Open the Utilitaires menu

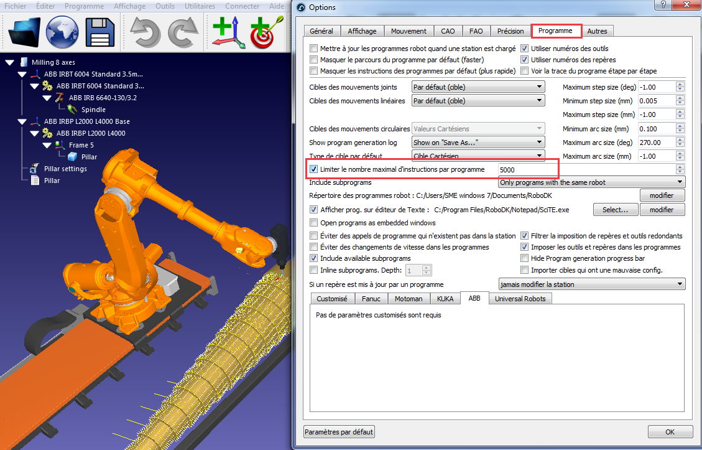click(200, 6)
